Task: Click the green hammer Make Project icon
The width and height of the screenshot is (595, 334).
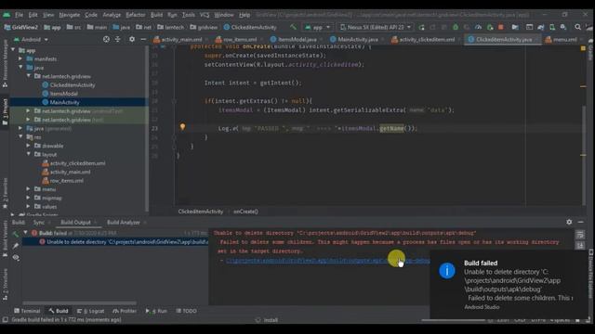Action: [293, 27]
